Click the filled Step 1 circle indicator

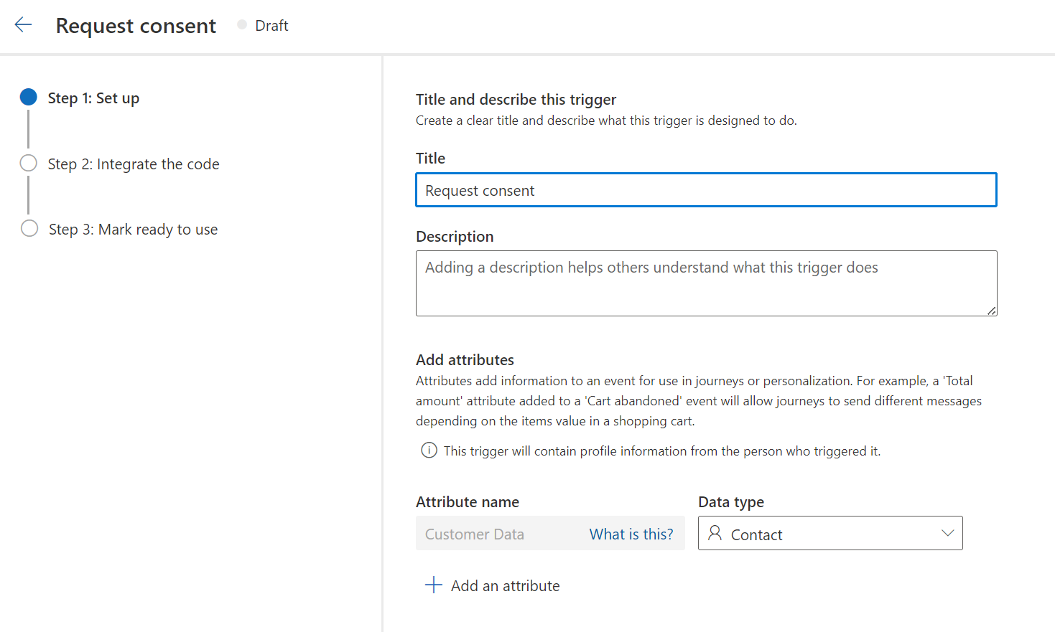click(28, 97)
